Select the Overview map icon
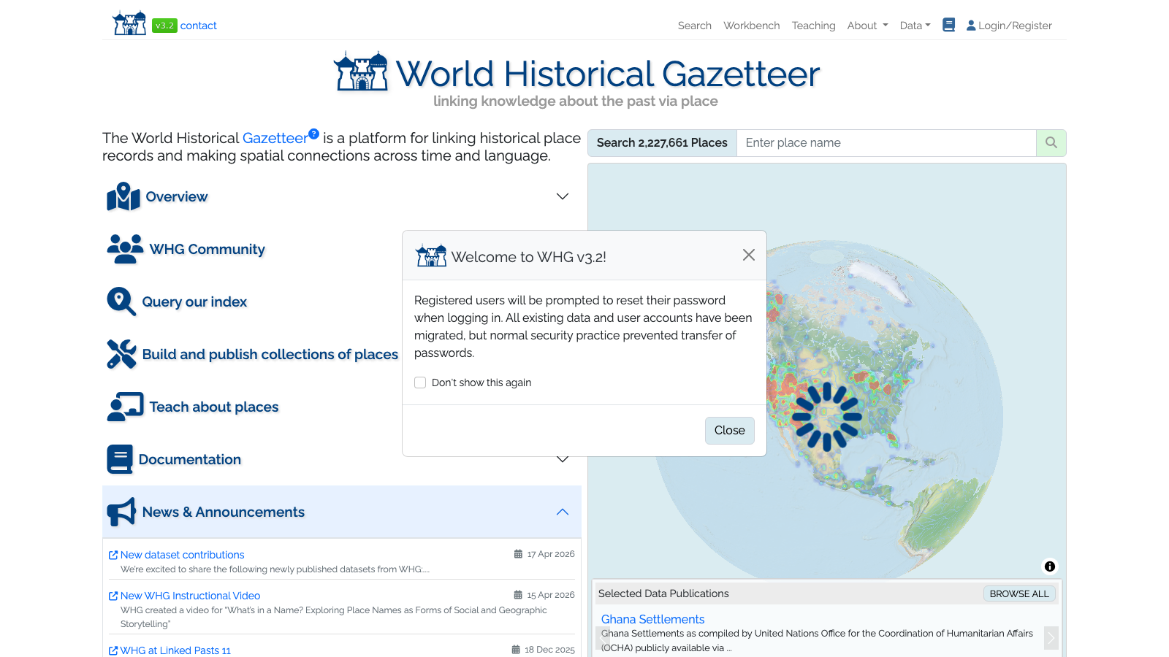This screenshot has width=1169, height=657. click(x=123, y=196)
